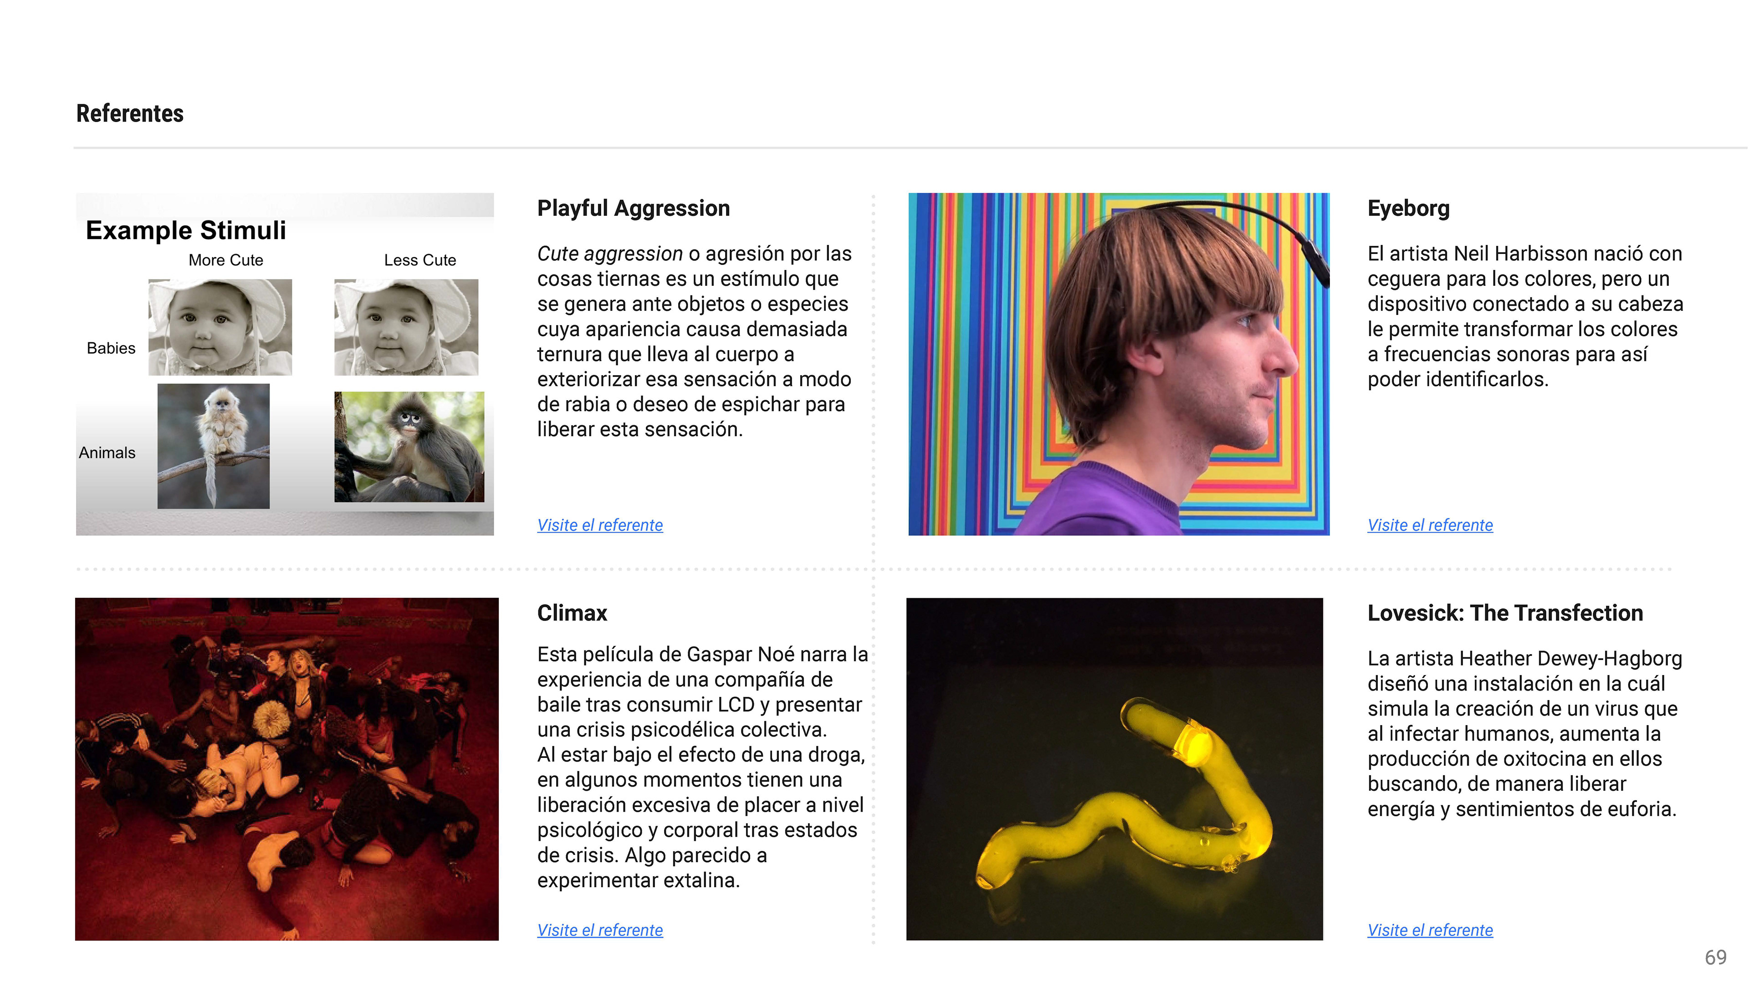Screen dimensions: 1749x981
Task: Click the glowing yellow tube image
Action: coord(1114,769)
